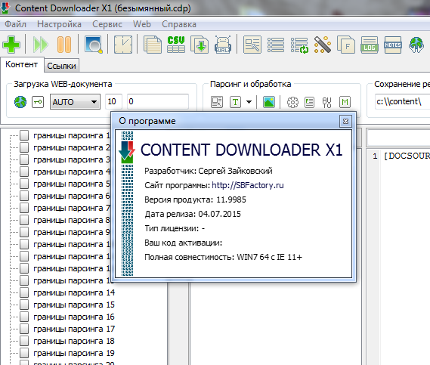Open the http://SBFactory.ru link
Viewport: 430px width, 365px height.
click(x=248, y=185)
